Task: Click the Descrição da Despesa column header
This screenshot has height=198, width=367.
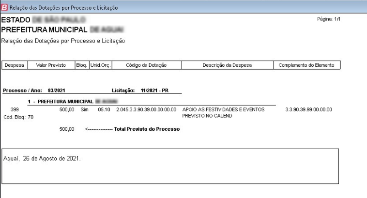Action: (x=227, y=65)
